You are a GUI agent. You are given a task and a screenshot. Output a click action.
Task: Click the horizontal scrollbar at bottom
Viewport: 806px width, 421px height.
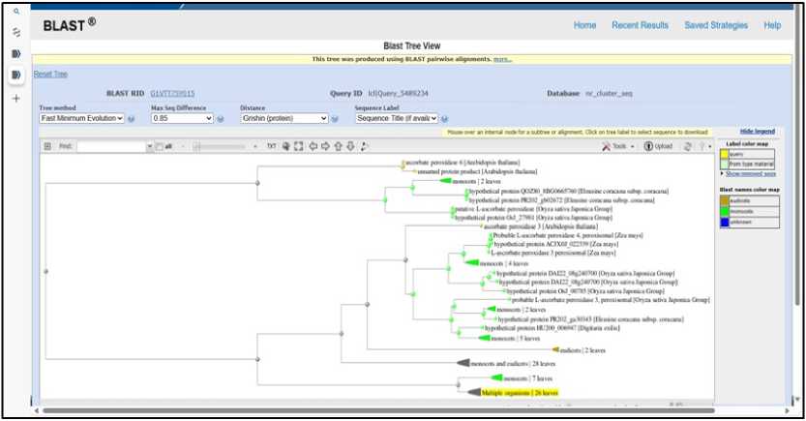click(x=378, y=410)
